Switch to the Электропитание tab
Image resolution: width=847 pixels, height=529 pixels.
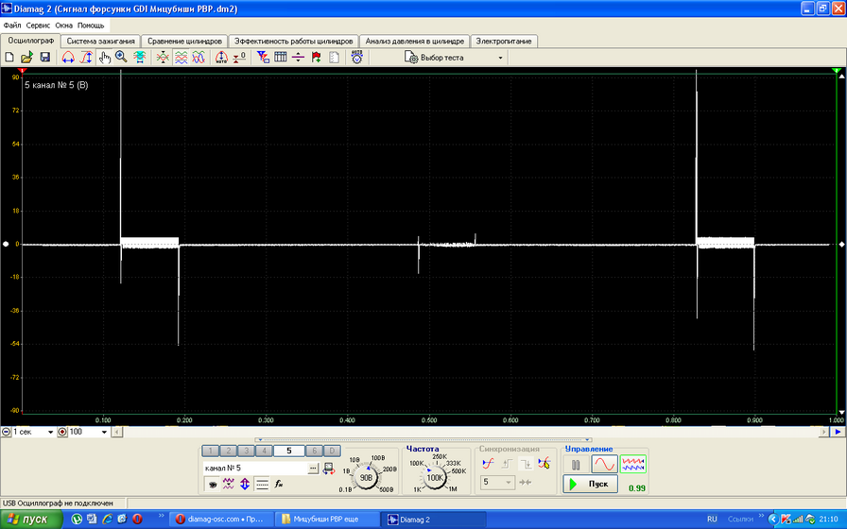[504, 41]
